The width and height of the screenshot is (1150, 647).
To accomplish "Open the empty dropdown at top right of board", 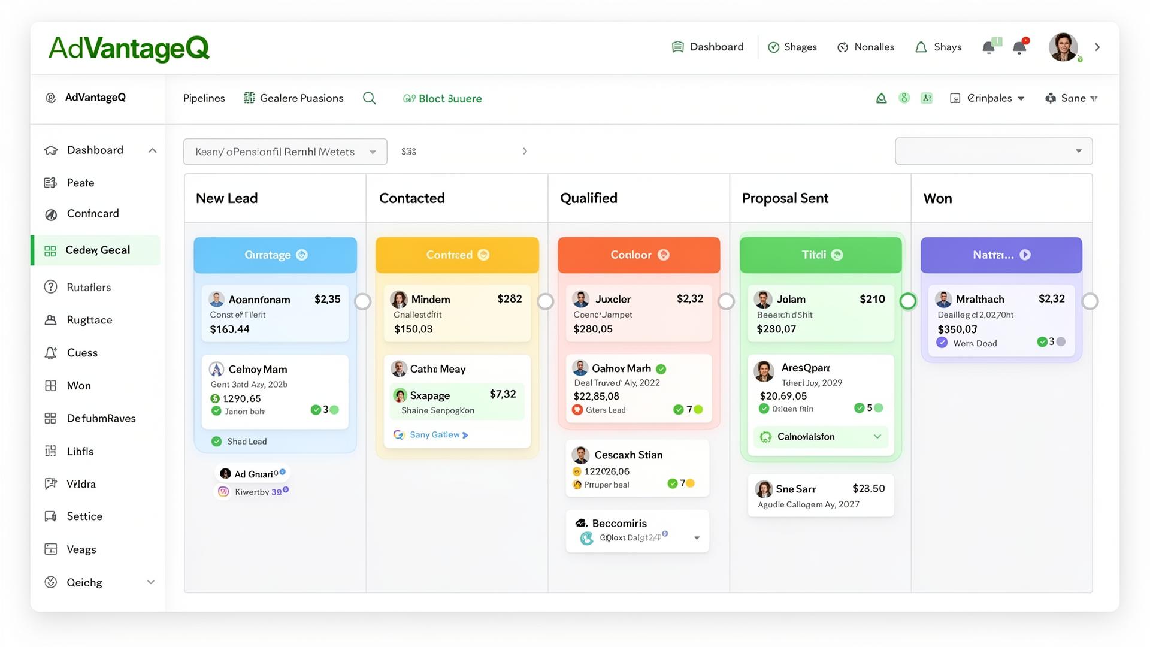I will [994, 151].
